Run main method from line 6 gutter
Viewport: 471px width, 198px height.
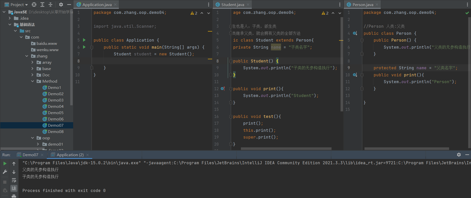pyautogui.click(x=84, y=47)
